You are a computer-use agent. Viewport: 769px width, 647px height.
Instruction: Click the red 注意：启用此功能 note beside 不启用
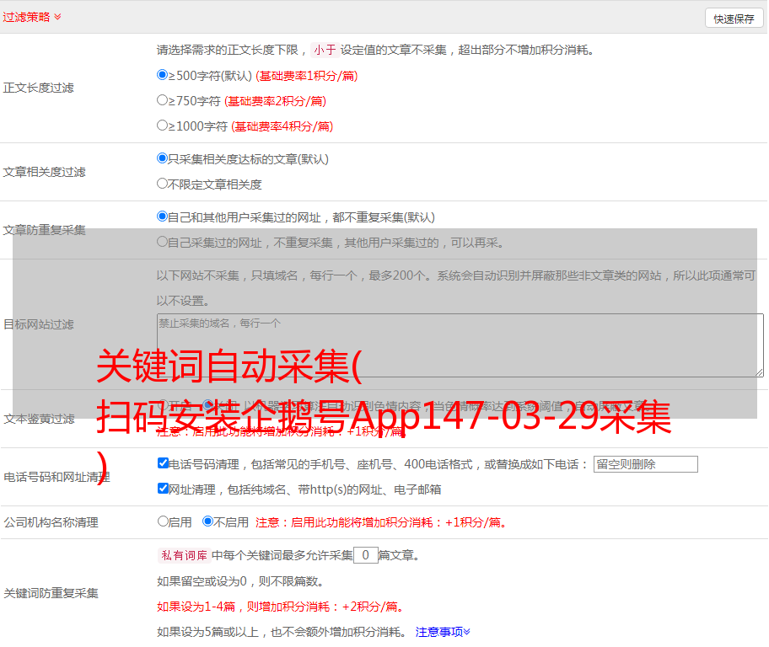click(x=381, y=522)
